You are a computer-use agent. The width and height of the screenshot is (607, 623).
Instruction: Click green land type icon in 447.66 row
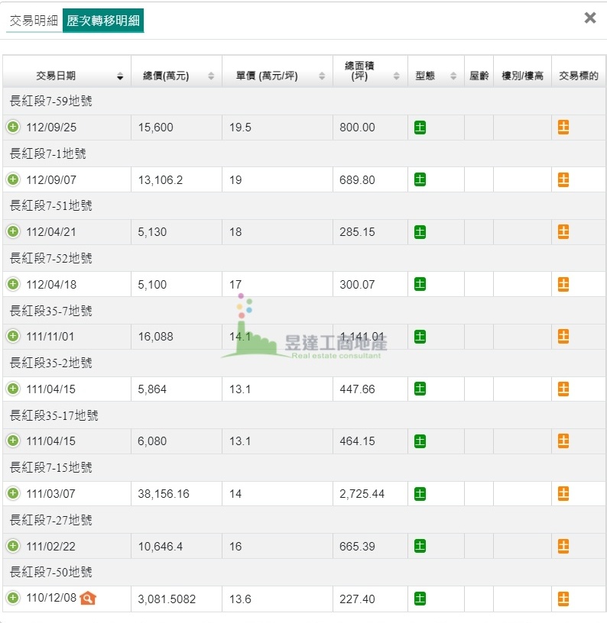coord(420,389)
